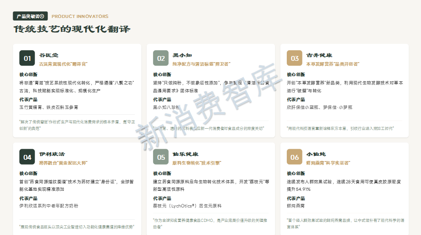
Task: Select the tagline 跨界融合"黄金配比大师"
Action: point(63,163)
